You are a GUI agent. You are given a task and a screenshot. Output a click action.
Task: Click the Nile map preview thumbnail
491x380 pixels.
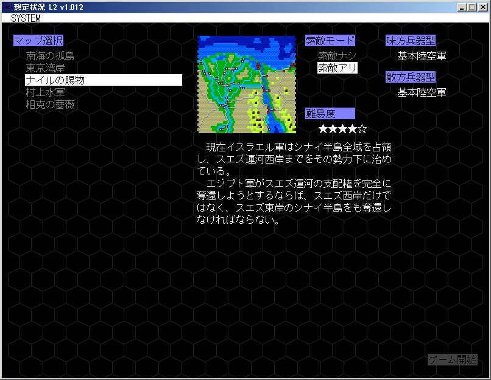(x=247, y=85)
